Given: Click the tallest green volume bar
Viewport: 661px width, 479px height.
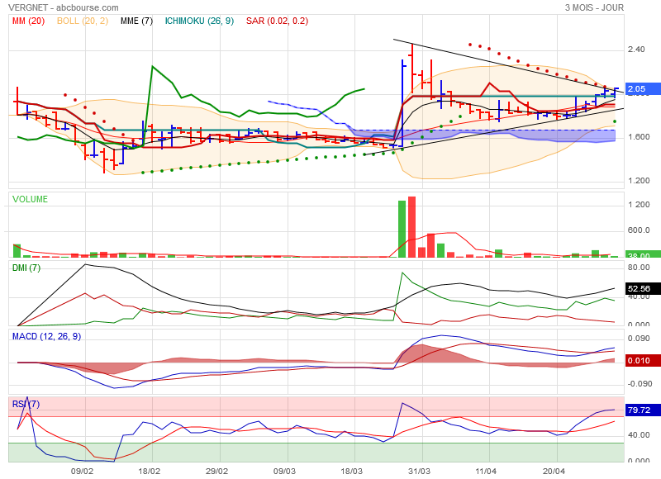Looking at the screenshot, I should tap(402, 229).
